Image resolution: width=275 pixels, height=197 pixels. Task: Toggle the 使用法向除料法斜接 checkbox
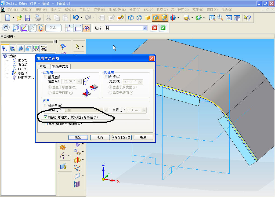coord(46,123)
